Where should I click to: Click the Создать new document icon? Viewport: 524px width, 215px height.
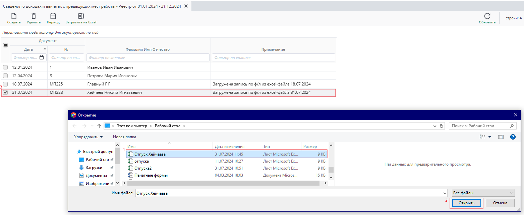click(x=14, y=16)
